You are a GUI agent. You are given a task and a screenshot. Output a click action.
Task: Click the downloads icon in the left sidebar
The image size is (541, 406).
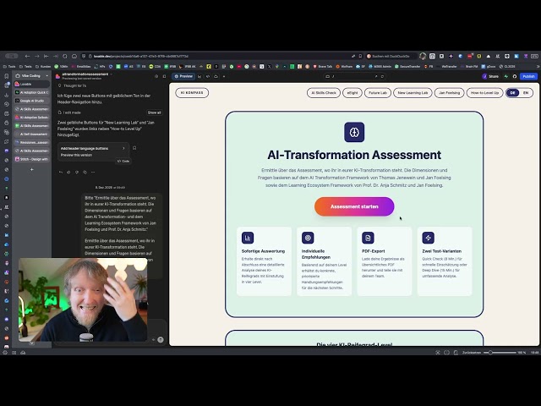(6, 95)
